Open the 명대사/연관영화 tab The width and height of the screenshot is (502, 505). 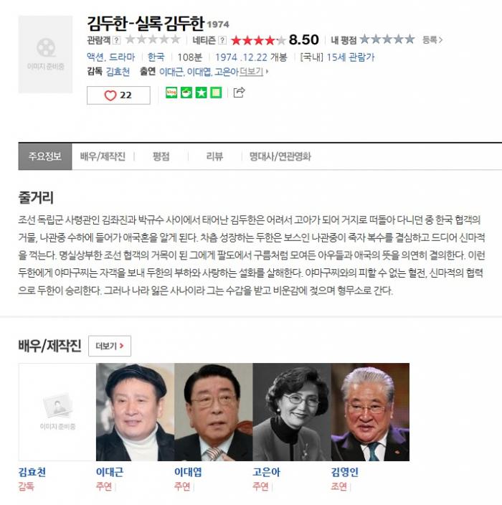tap(280, 156)
